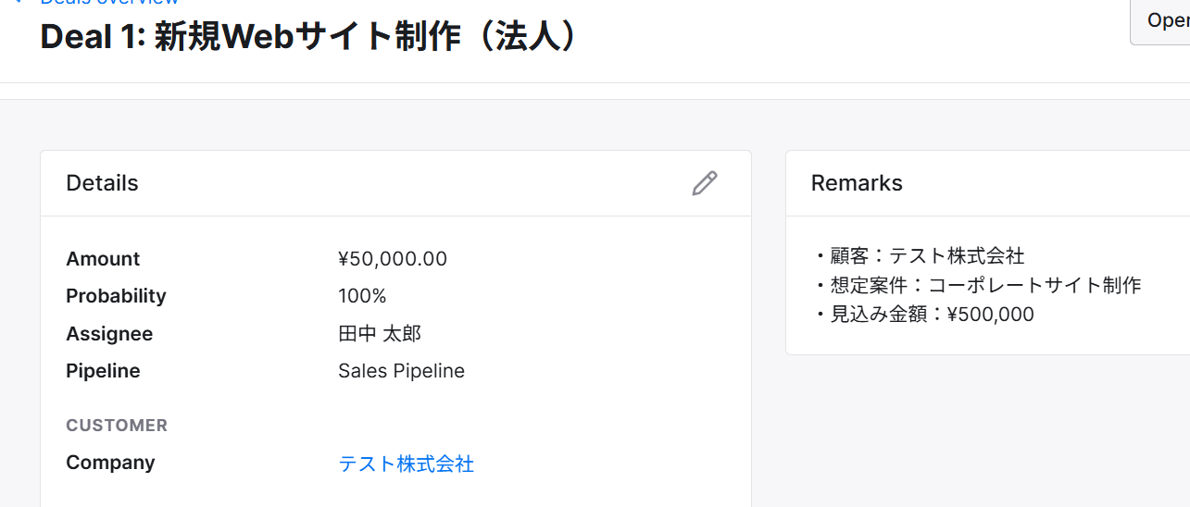Viewport: 1190px width, 507px height.
Task: Click the Amount field label
Action: point(103,259)
